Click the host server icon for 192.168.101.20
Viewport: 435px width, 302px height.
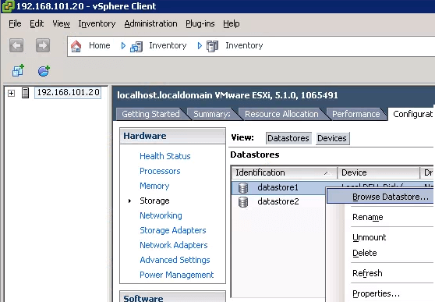[x=25, y=93]
